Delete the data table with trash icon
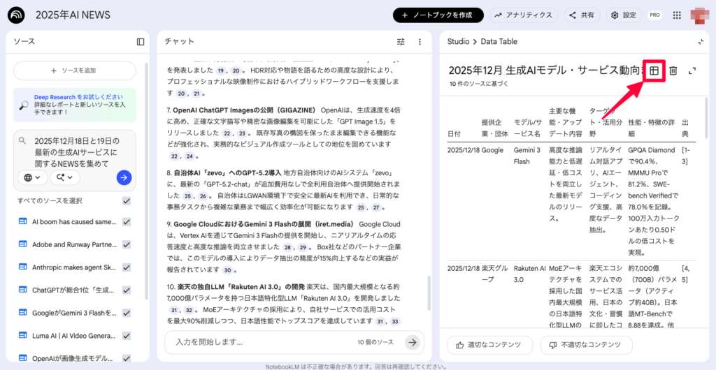The width and height of the screenshot is (716, 370). 673,71
